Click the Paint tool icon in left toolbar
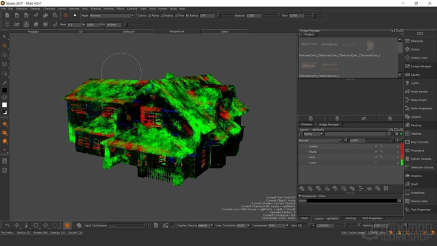Image resolution: width=437 pixels, height=246 pixels. tap(4, 45)
